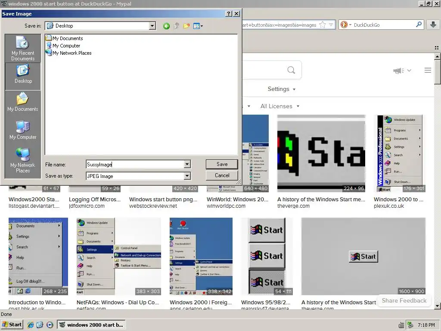Bookmark page with the star icon
The image size is (441, 331).
tap(323, 25)
